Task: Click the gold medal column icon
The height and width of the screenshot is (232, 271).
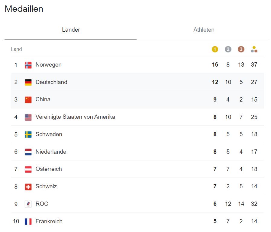Action: [x=215, y=49]
